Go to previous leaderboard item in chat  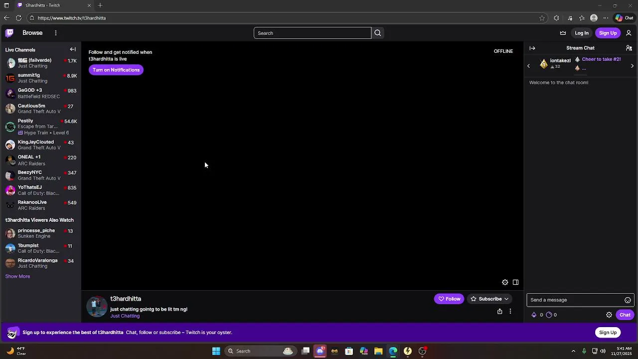pos(529,66)
